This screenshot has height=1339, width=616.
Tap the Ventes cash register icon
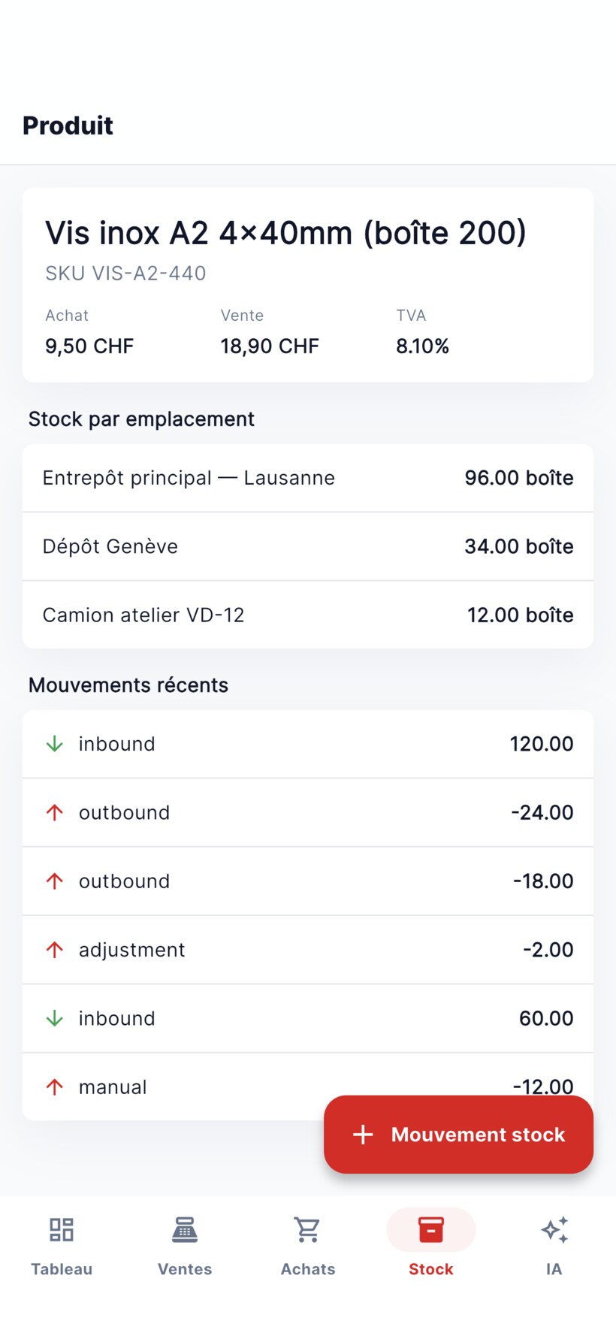[185, 1229]
